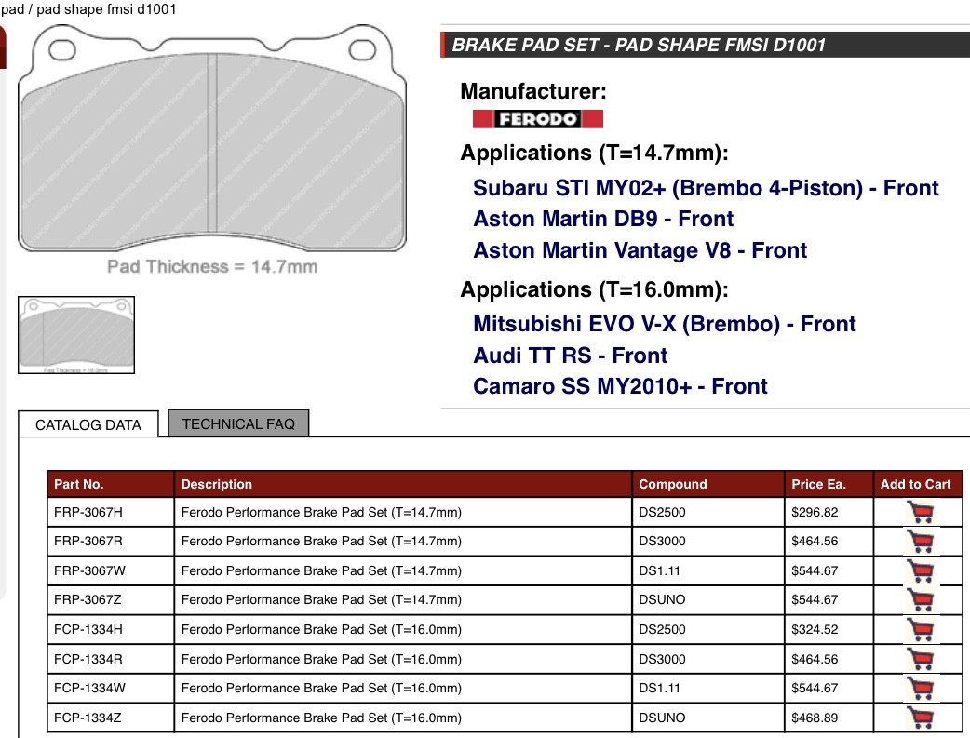Open Mitsubishi EVO V-X Brembo Front link
The width and height of the screenshot is (970, 738).
click(x=665, y=324)
